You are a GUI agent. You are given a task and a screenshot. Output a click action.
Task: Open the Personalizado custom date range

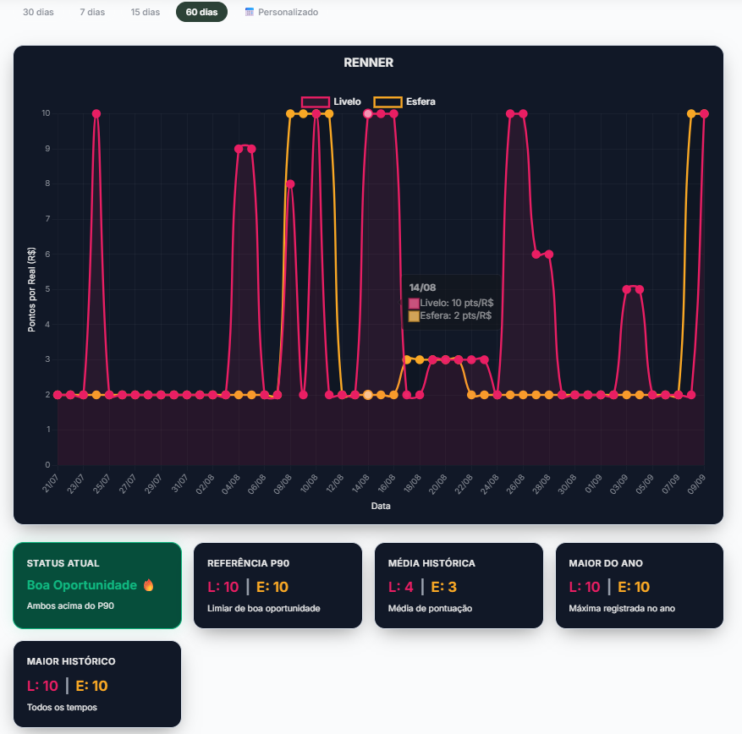[282, 12]
